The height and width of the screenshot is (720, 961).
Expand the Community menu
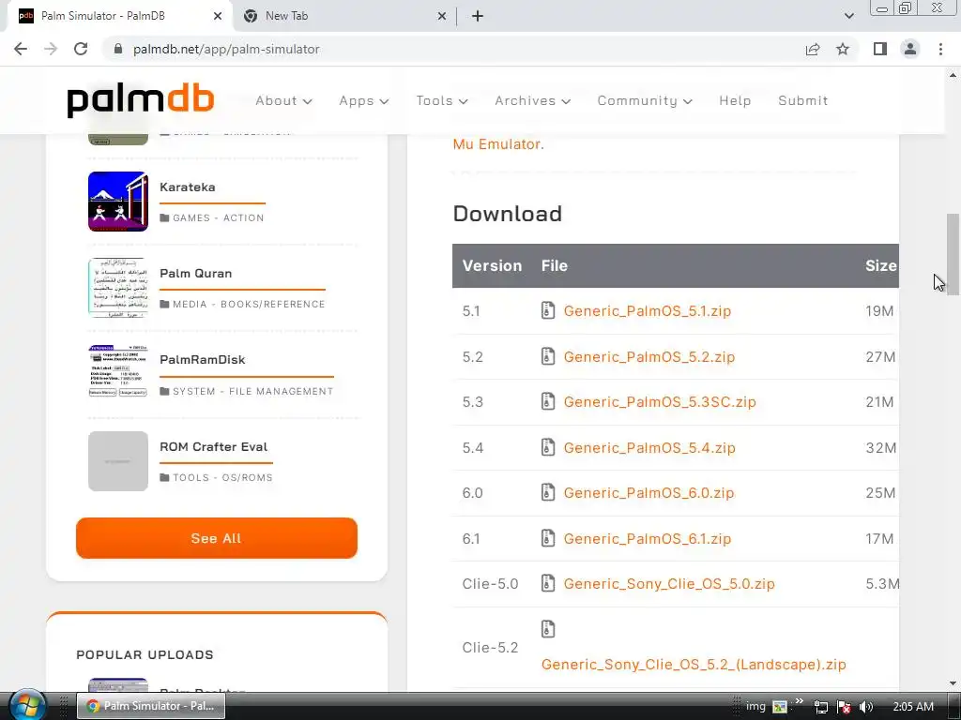[645, 101]
